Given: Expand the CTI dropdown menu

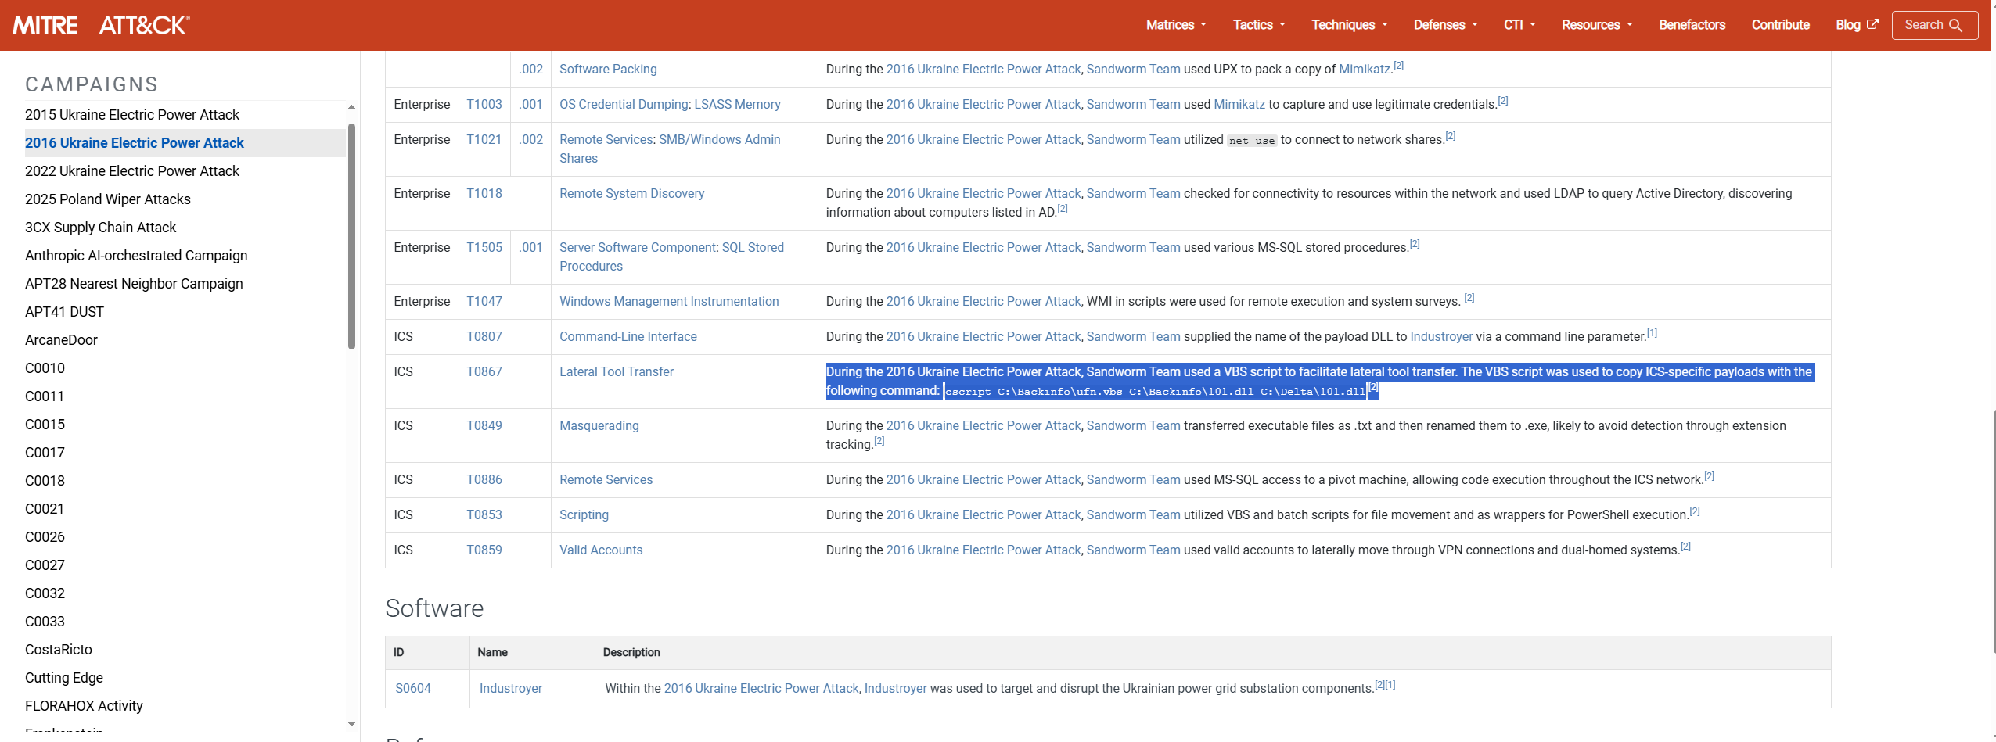Looking at the screenshot, I should [1519, 25].
